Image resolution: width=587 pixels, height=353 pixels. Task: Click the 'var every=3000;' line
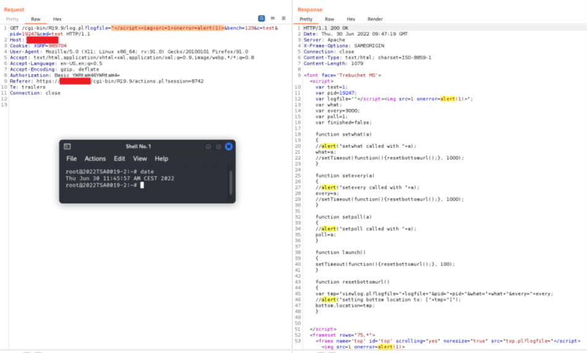pyautogui.click(x=337, y=110)
